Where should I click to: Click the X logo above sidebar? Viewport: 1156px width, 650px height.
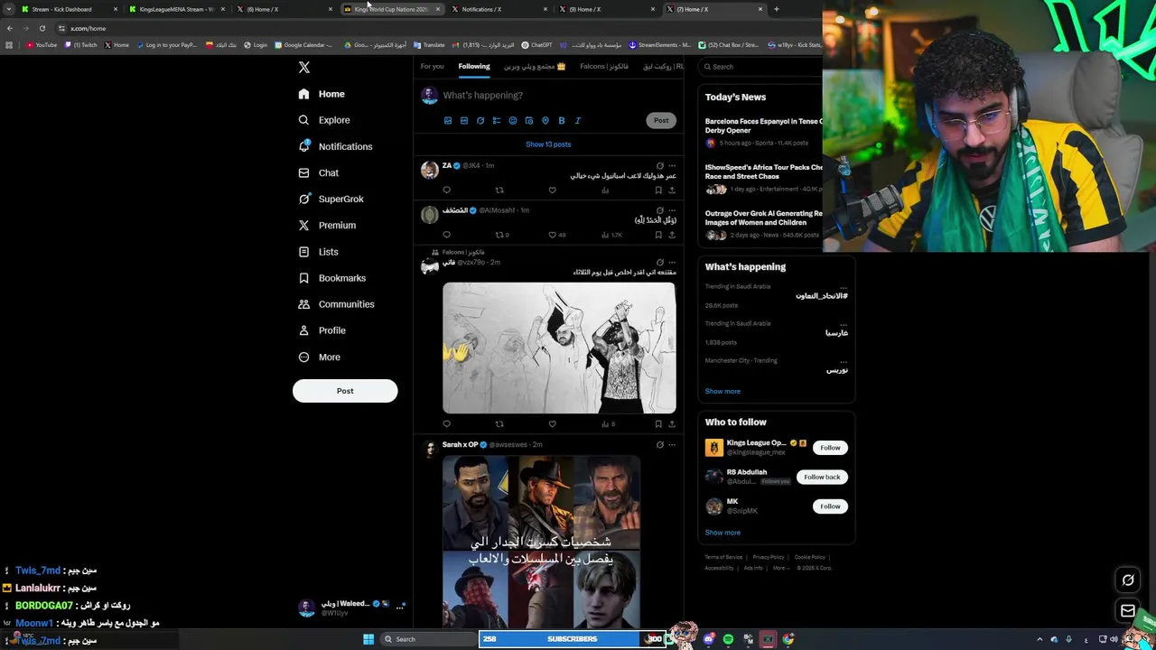click(x=304, y=68)
